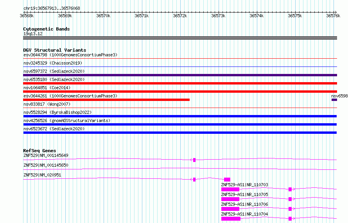Open the nsv6523672 Sedlazeck2020 variant label
348x223 pixels.
(54, 129)
